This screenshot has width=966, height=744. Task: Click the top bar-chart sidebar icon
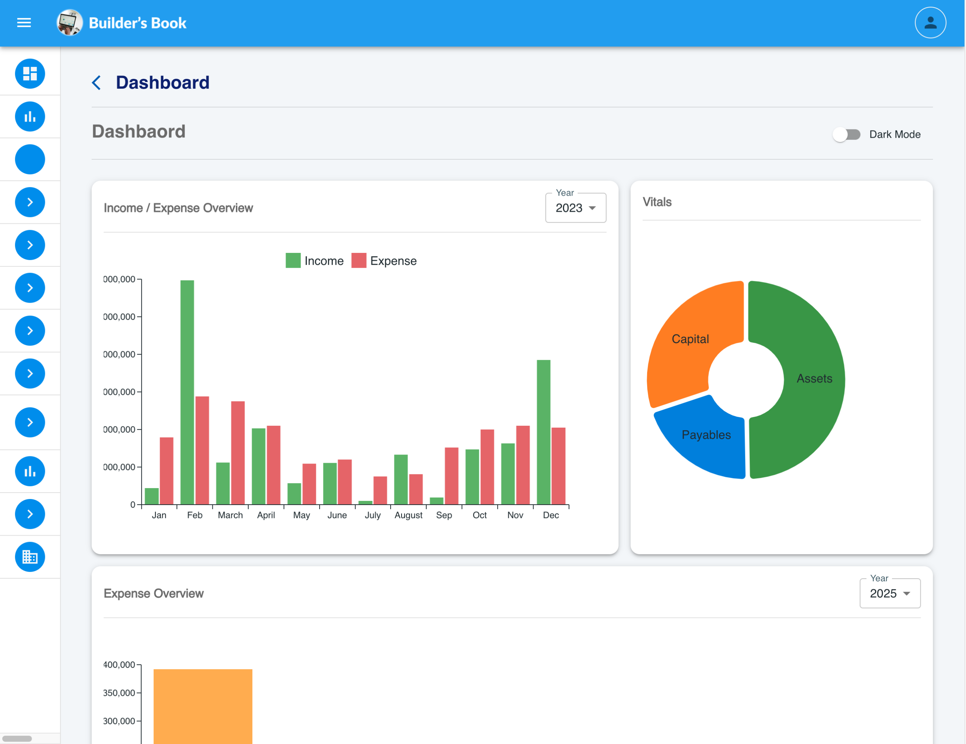click(30, 117)
